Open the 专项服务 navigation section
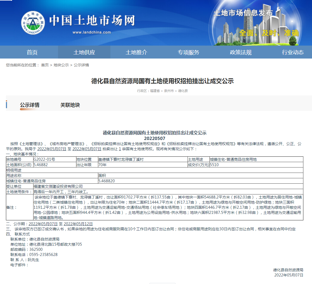 click(x=188, y=52)
